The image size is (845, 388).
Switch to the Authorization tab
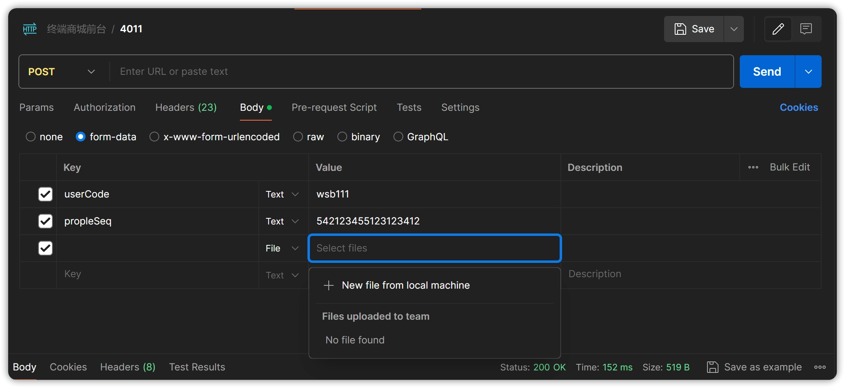coord(104,108)
